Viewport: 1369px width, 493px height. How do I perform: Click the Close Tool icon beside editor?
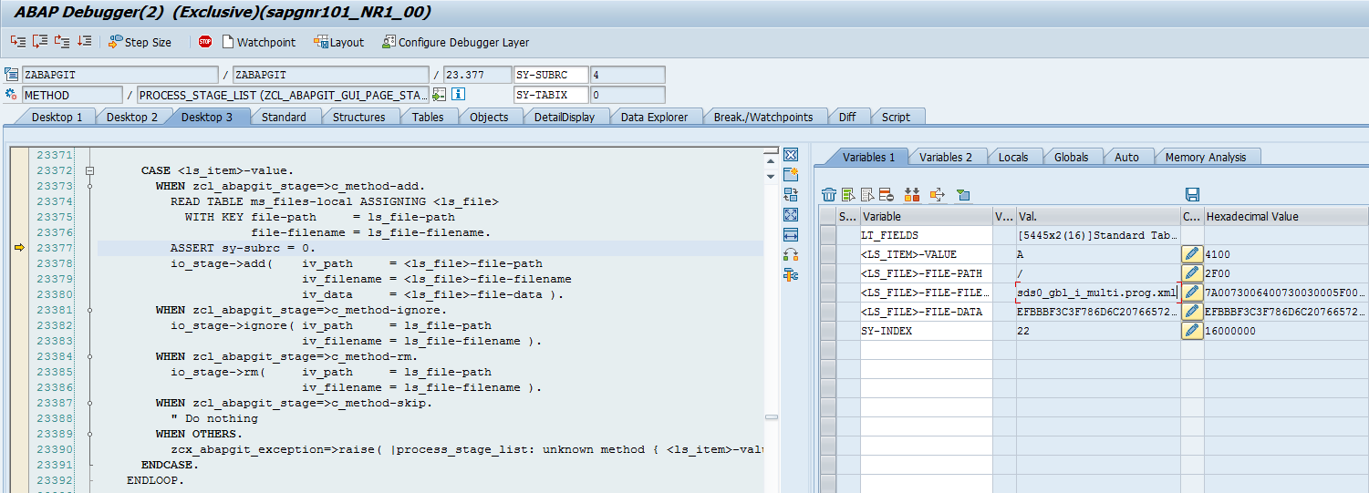coord(791,154)
